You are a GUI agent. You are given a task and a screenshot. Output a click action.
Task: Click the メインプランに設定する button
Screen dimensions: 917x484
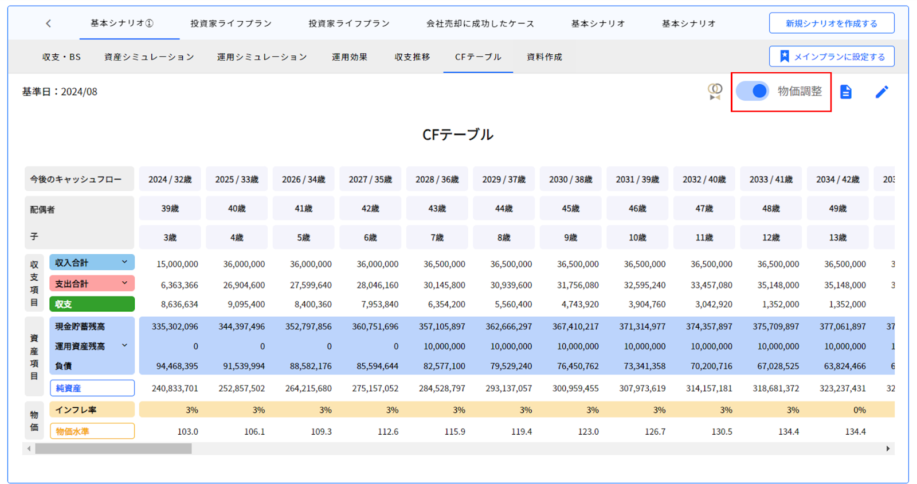point(832,57)
